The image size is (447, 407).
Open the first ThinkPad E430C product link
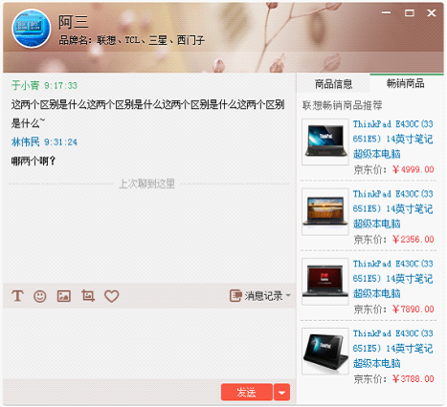tap(392, 139)
